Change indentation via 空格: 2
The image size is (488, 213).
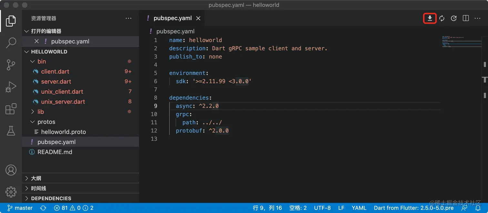pyautogui.click(x=298, y=208)
